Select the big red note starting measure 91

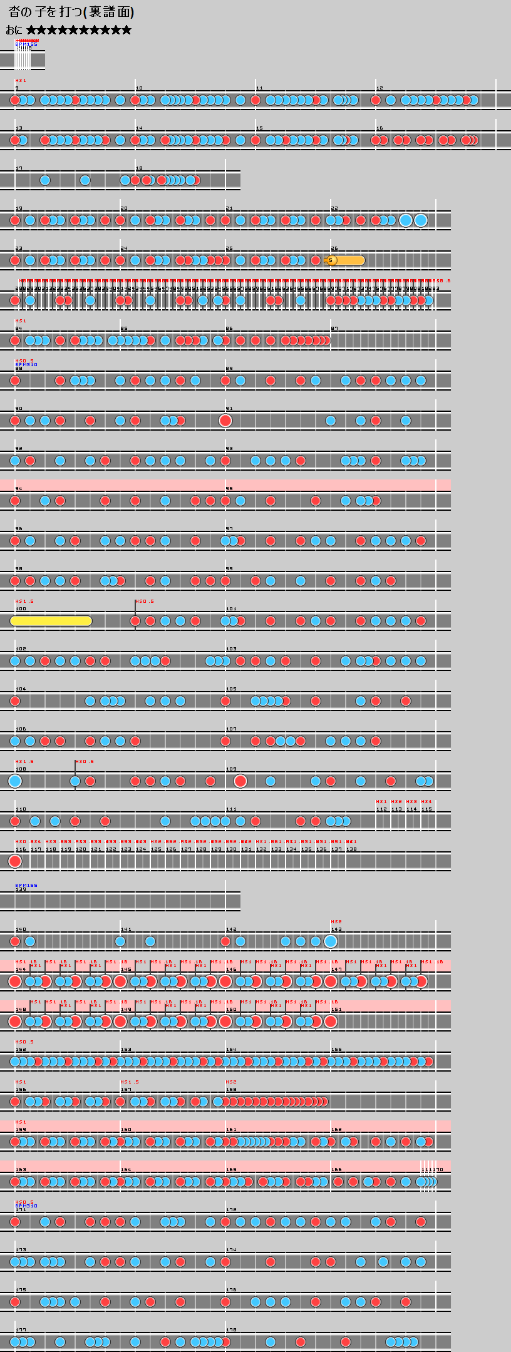[x=225, y=421]
